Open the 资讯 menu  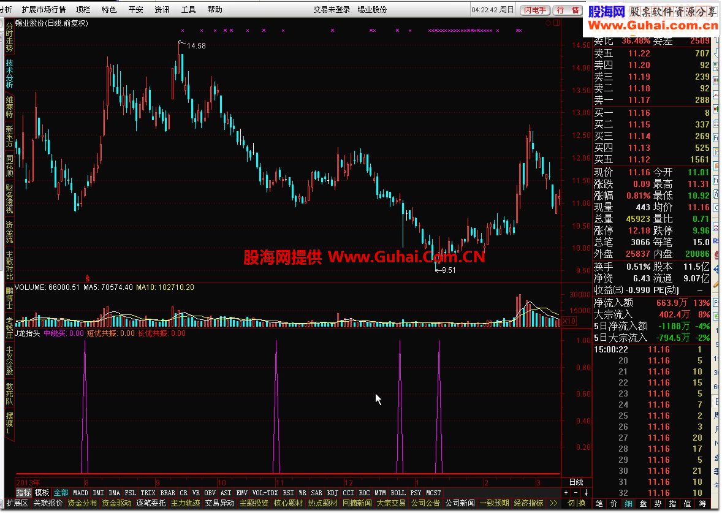[x=162, y=9]
